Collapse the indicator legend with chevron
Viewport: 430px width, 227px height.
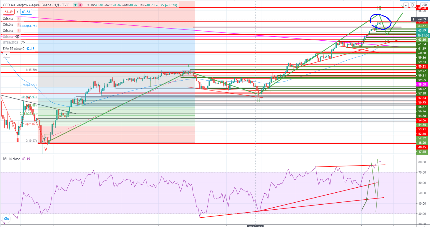point(6,55)
